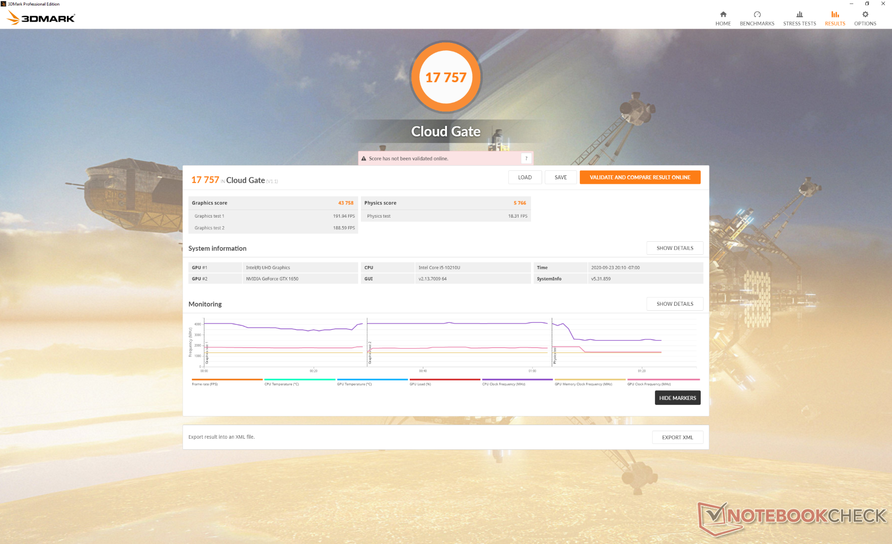The height and width of the screenshot is (544, 892).
Task: Click the Graphics test 1 marker on chart
Action: coord(207,353)
